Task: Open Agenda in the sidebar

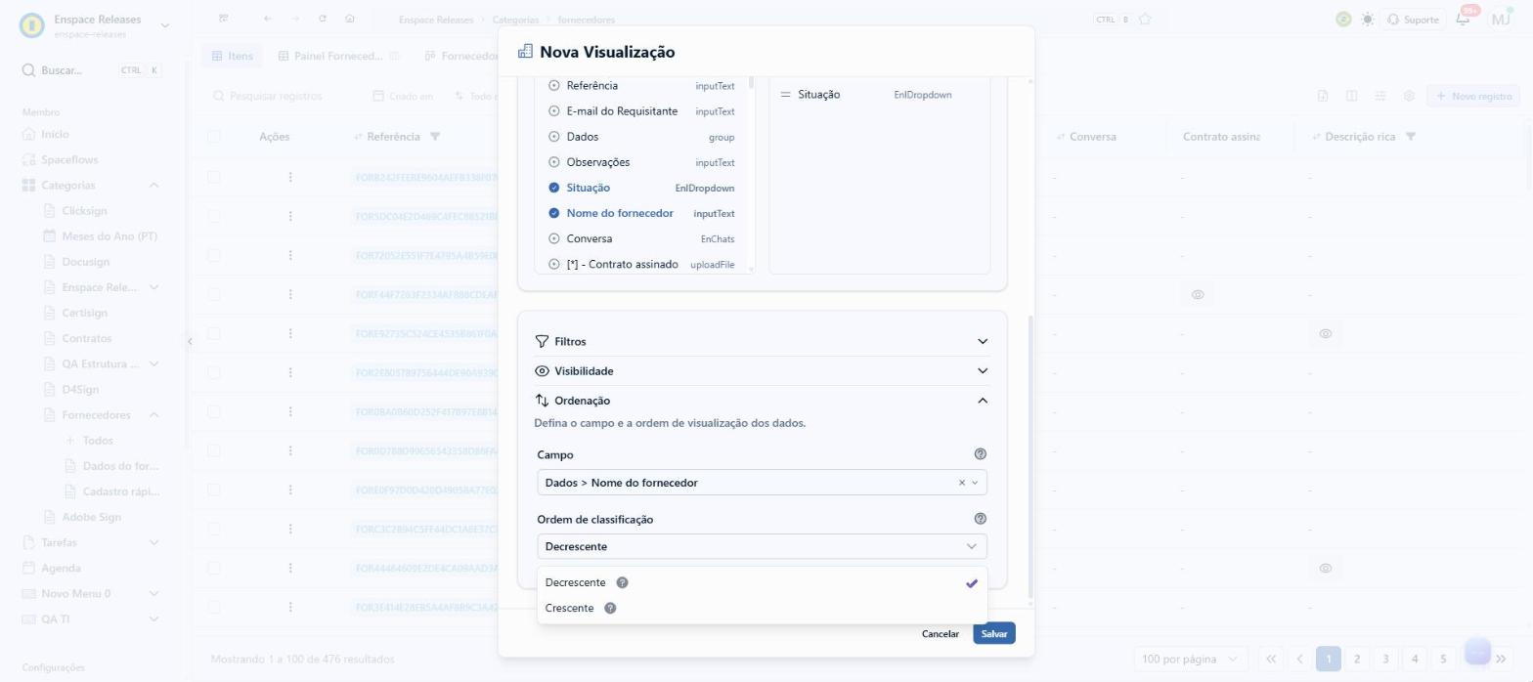Action: (61, 568)
